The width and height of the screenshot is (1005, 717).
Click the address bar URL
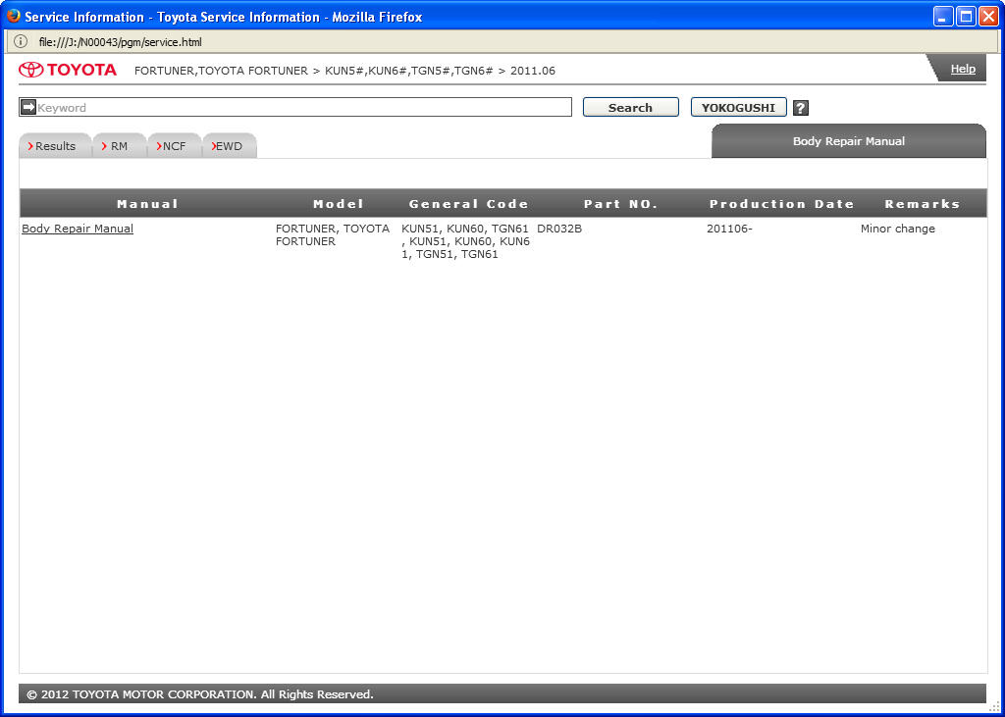[x=120, y=42]
